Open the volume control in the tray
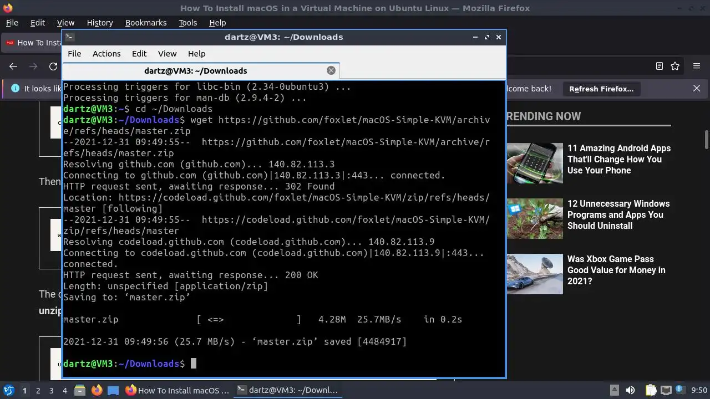Screen dimensions: 710x399 click(x=630, y=390)
